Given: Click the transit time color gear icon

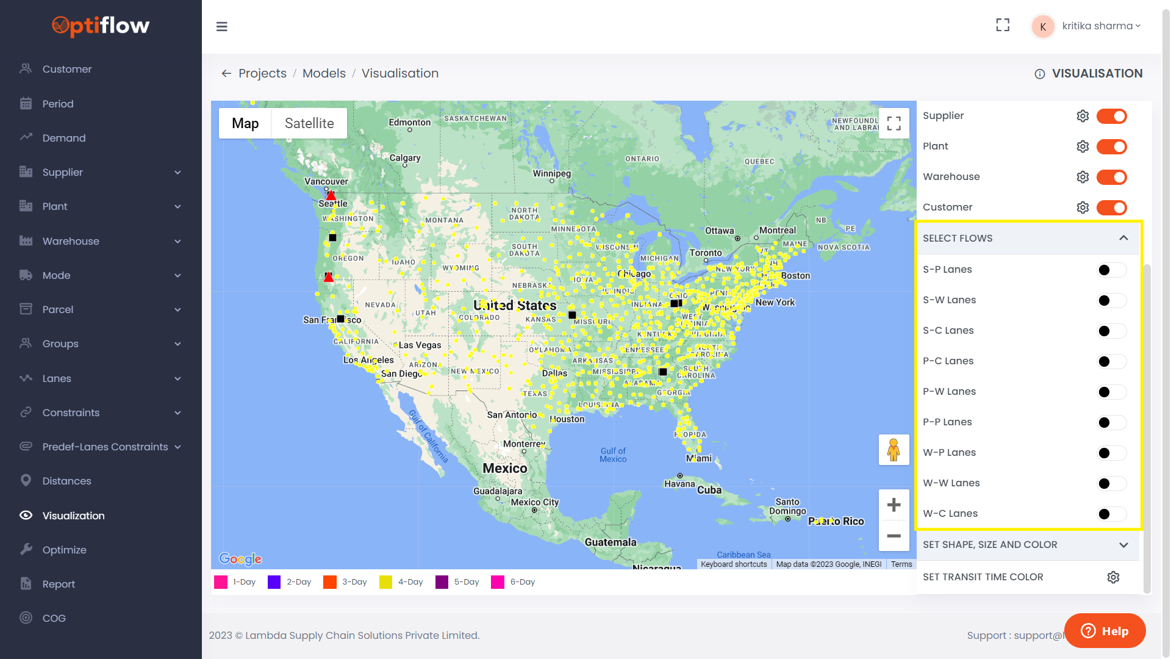Looking at the screenshot, I should pyautogui.click(x=1113, y=577).
